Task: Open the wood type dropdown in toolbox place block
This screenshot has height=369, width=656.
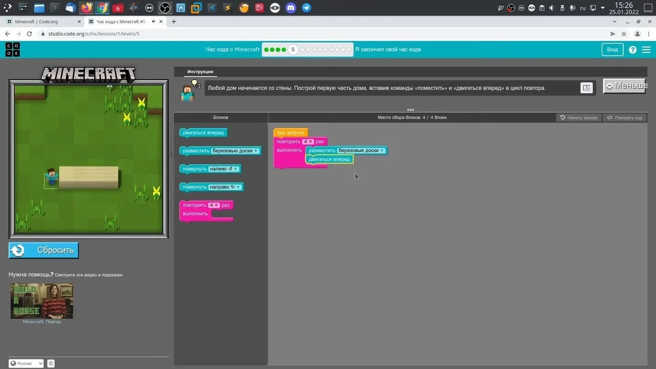Action: coord(235,151)
